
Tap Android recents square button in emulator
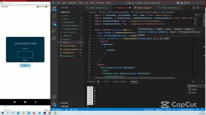[15, 102]
